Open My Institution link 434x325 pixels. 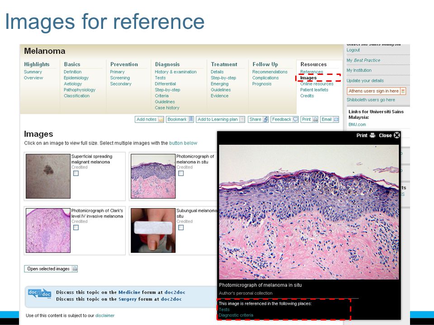tap(359, 70)
